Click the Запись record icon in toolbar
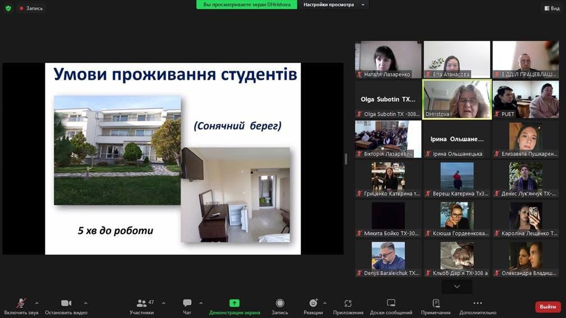Image resolution: width=566 pixels, height=318 pixels. click(x=280, y=303)
